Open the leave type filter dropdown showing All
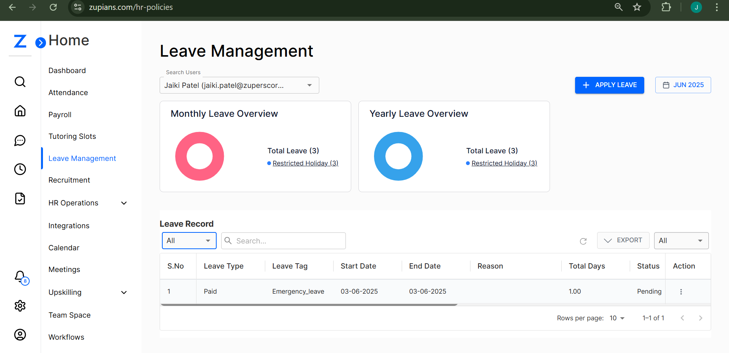 point(189,240)
